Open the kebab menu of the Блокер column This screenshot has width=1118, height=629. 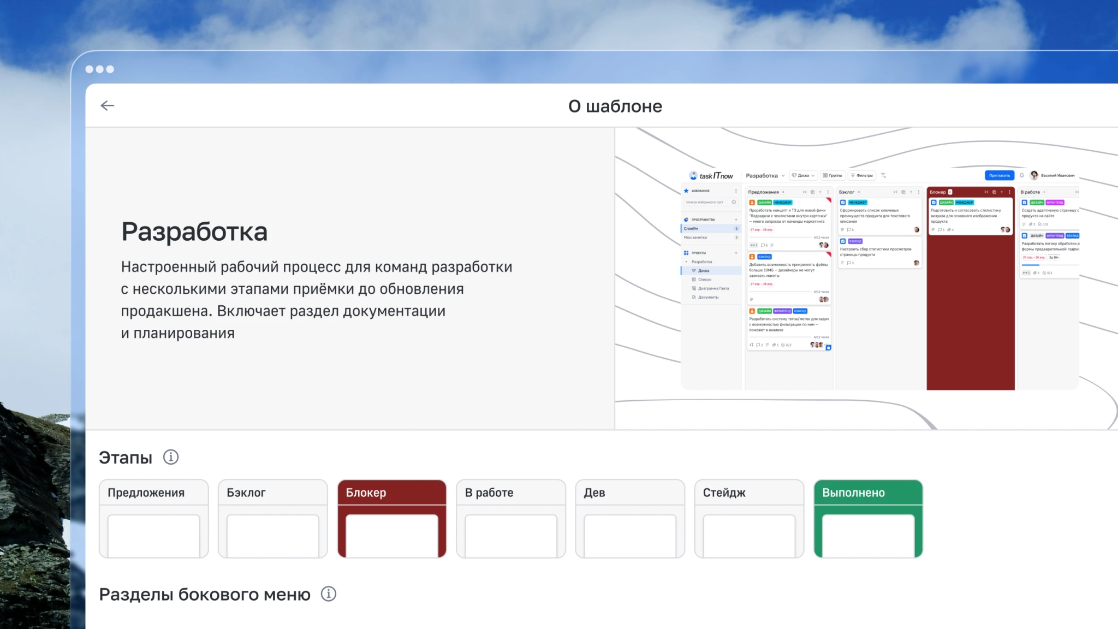click(1009, 192)
